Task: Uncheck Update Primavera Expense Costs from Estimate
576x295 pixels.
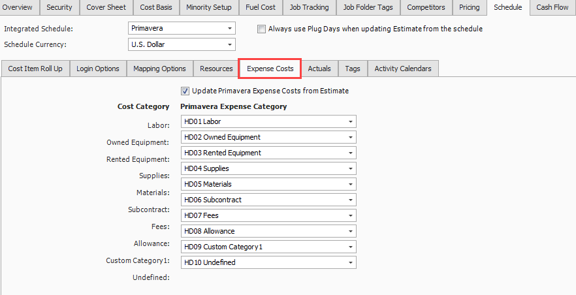Action: tap(185, 91)
